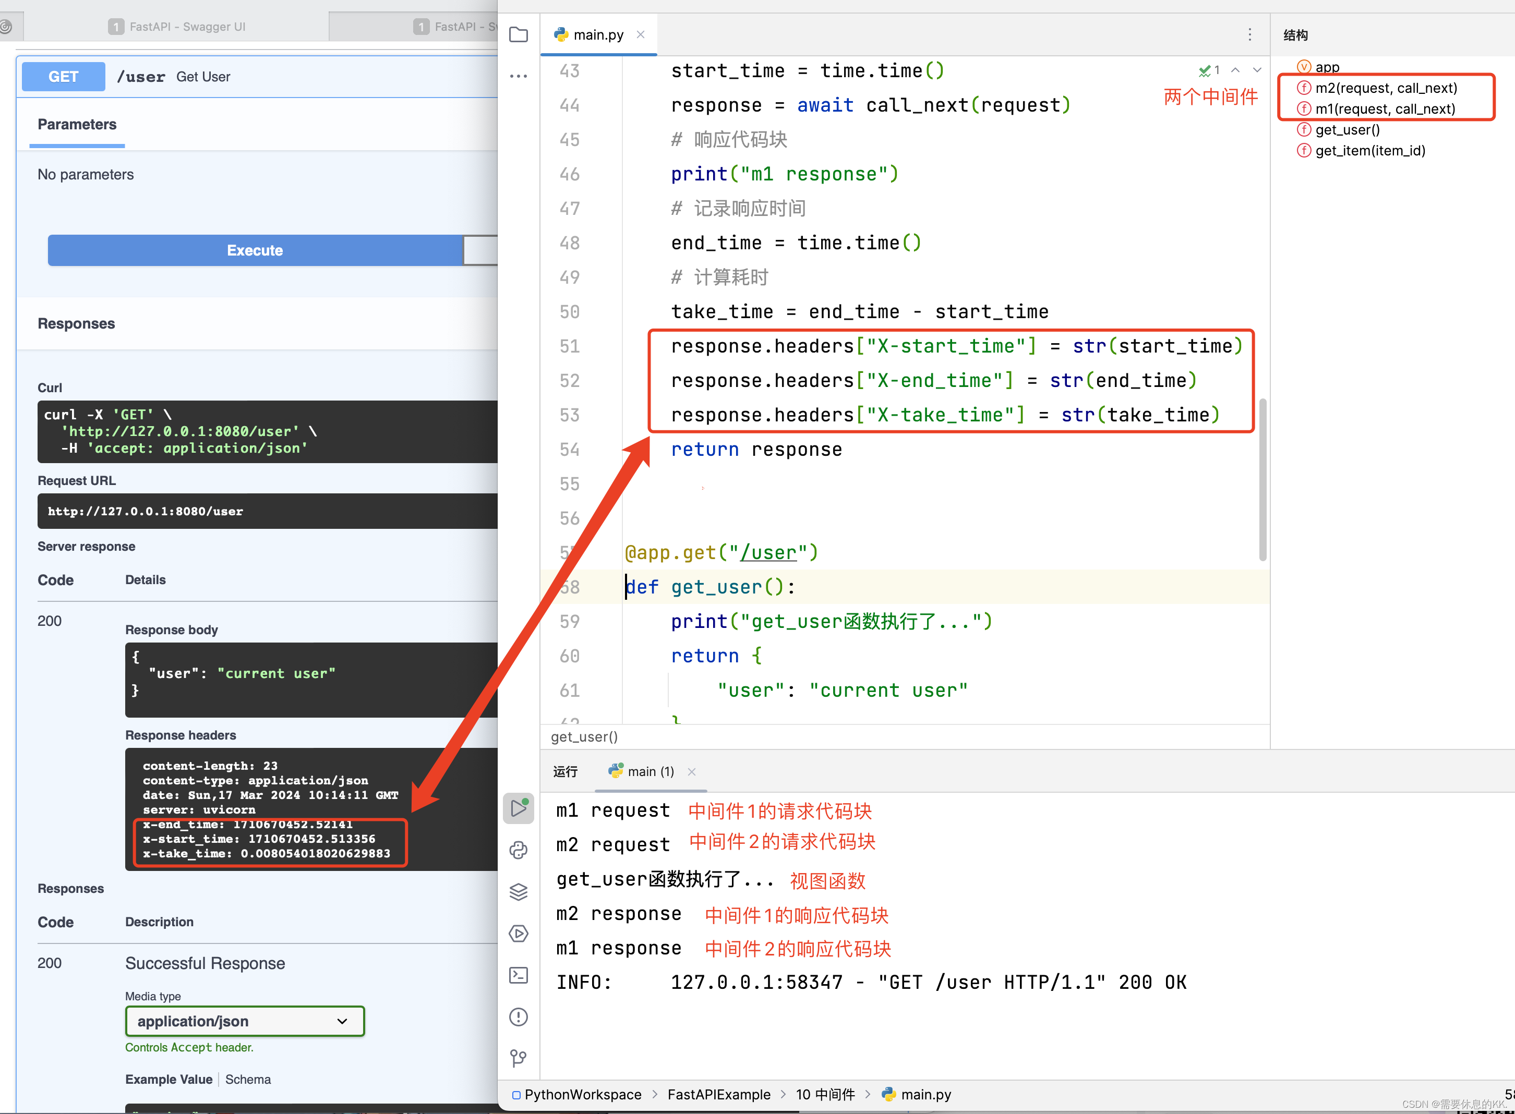Open the Terminal tool window icon
This screenshot has height=1114, width=1515.
(518, 975)
